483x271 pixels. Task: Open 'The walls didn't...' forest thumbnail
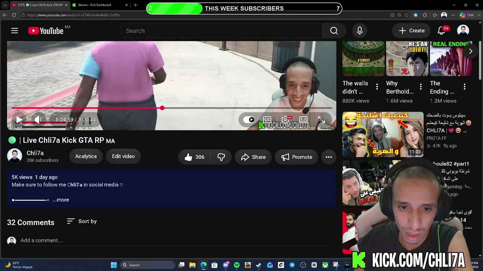363,58
